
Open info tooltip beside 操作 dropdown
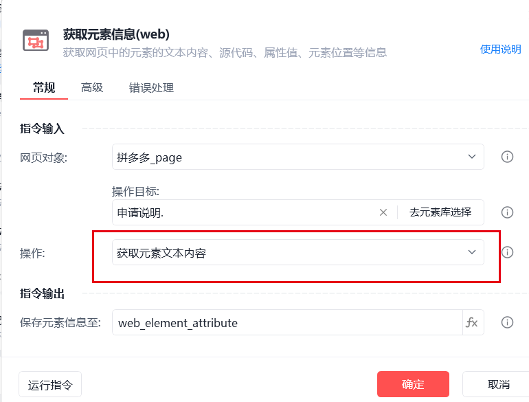[x=507, y=252]
